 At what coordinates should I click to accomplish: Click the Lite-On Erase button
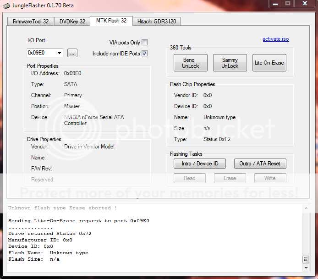click(x=269, y=63)
